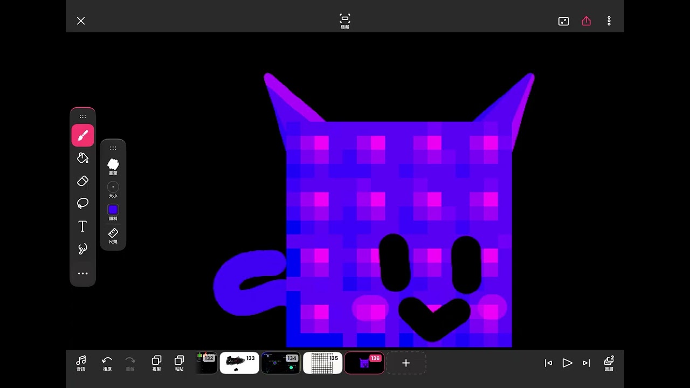Viewport: 690px width, 388px height.
Task: Select frame 134 thumbnail
Action: click(x=281, y=363)
